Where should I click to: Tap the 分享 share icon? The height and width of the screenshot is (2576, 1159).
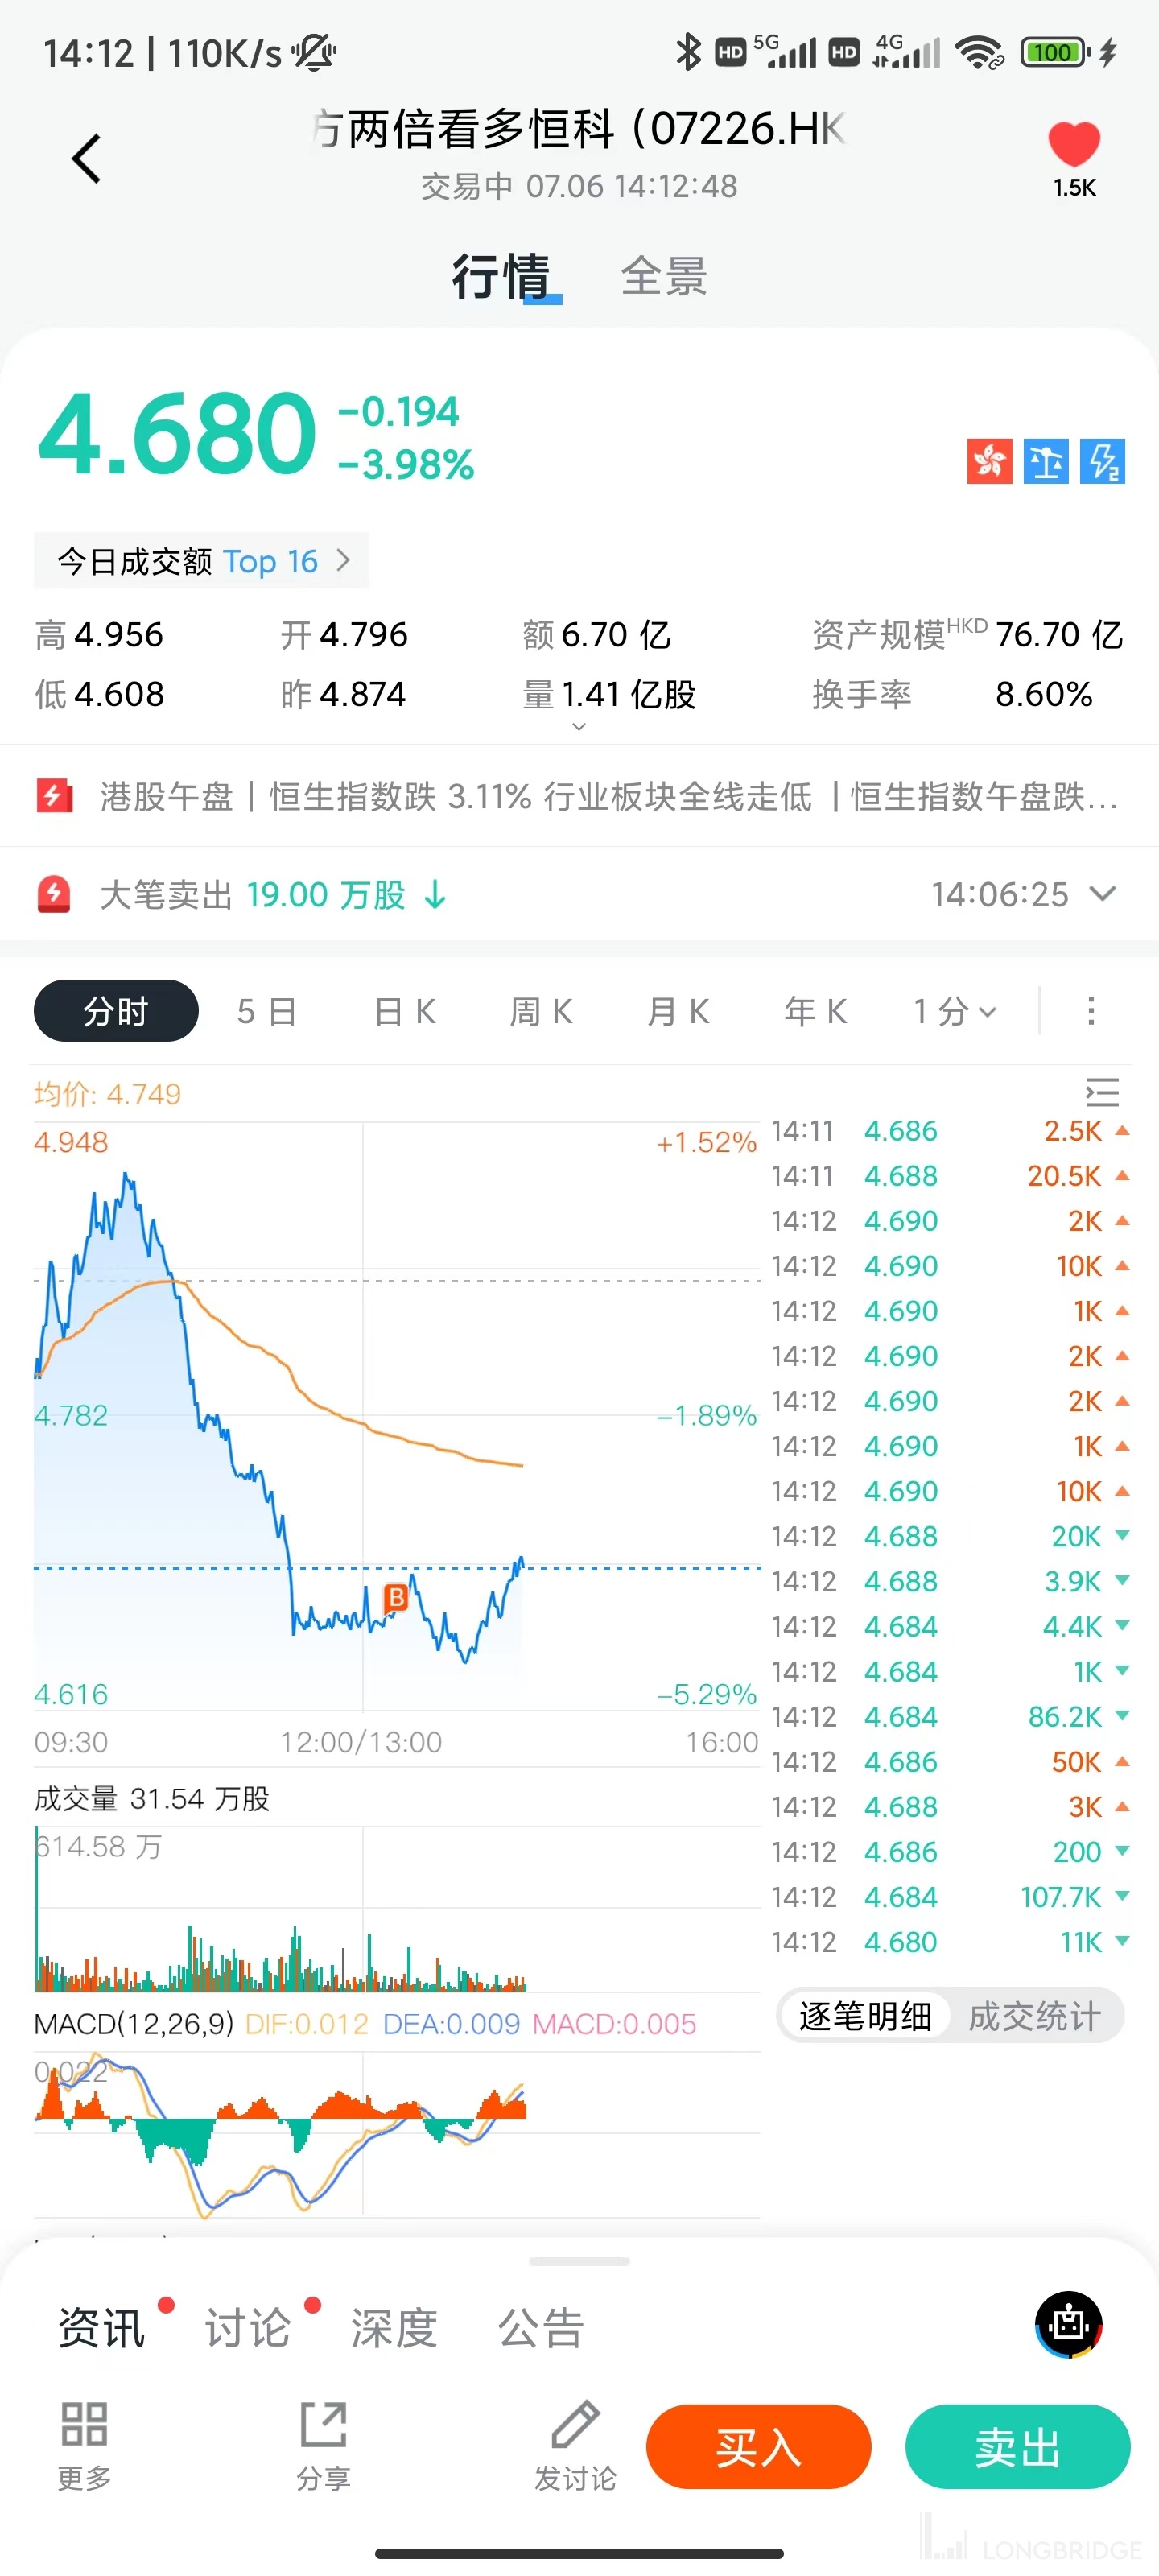click(323, 2424)
